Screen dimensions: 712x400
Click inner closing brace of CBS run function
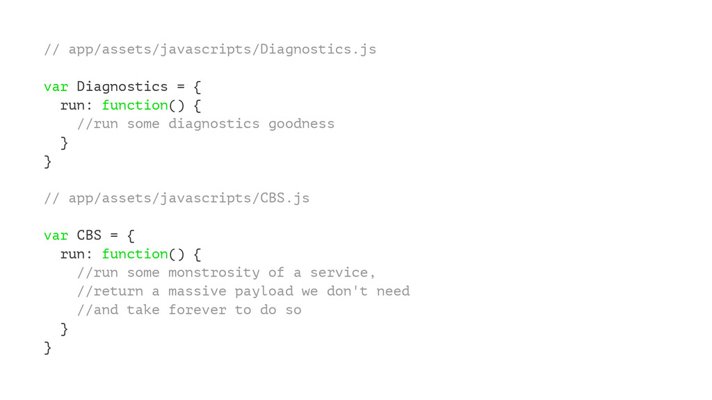point(64,328)
